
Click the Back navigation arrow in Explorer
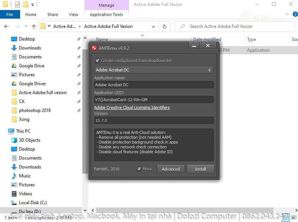[6, 26]
